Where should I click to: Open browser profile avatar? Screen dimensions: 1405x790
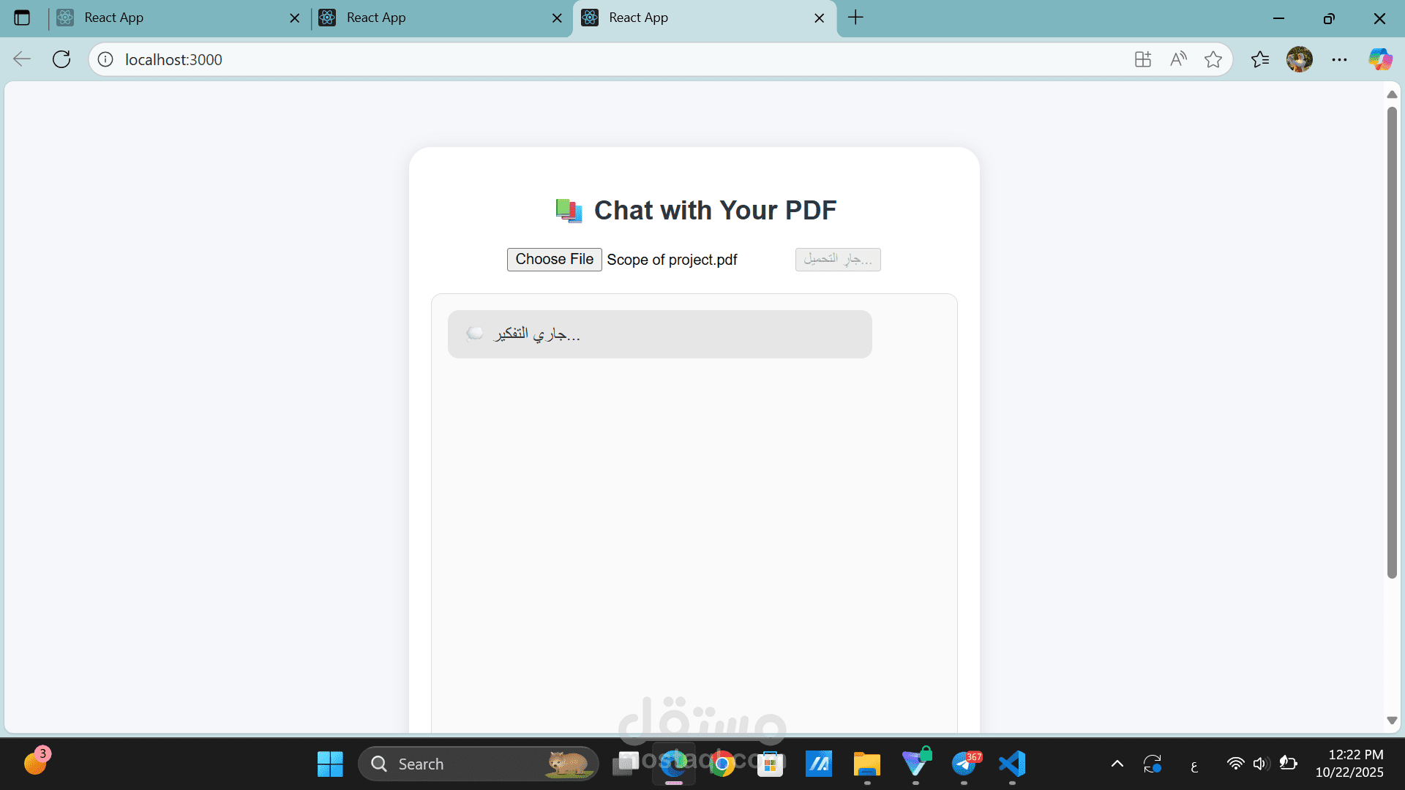(x=1300, y=59)
